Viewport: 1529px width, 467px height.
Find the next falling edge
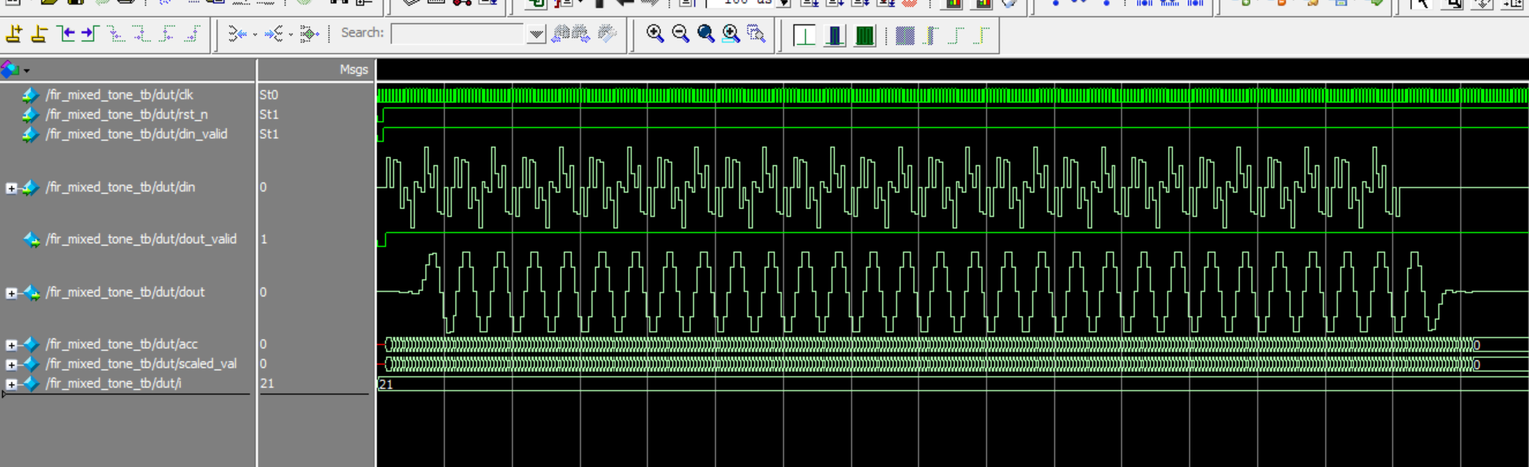[x=142, y=33]
